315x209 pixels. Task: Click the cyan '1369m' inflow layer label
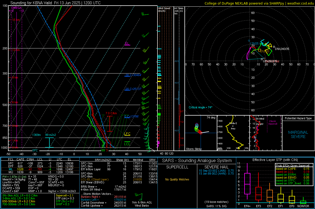pos(37,135)
